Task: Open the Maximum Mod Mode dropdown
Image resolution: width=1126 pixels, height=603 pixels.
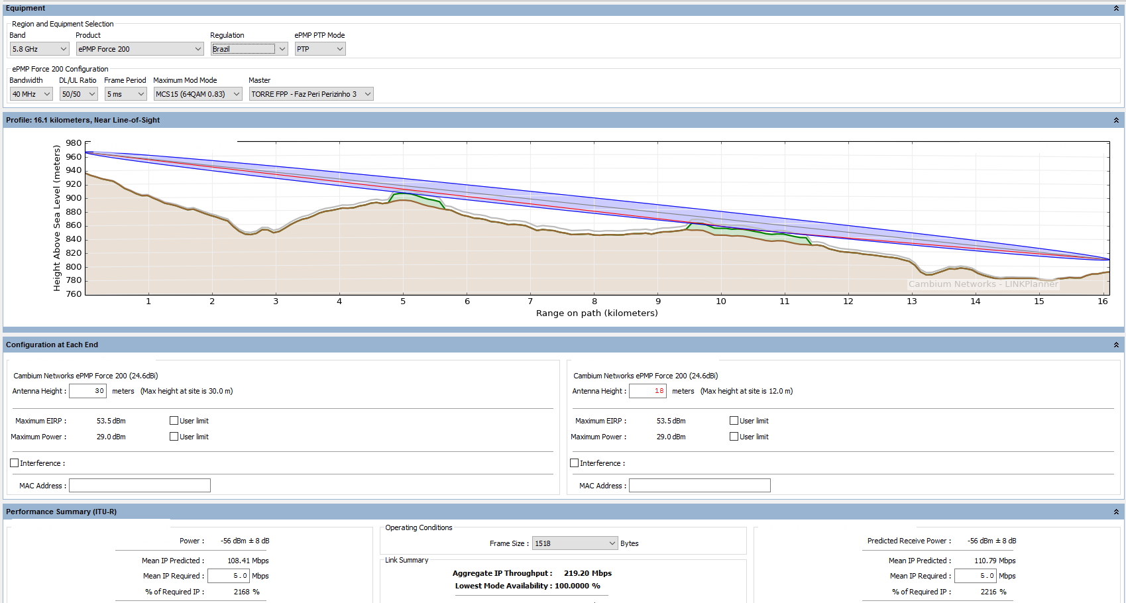Action: pos(197,94)
